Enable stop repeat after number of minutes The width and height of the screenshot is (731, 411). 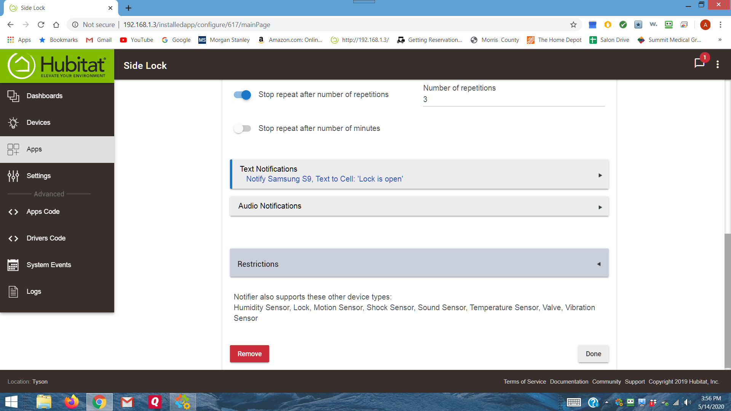(x=242, y=129)
